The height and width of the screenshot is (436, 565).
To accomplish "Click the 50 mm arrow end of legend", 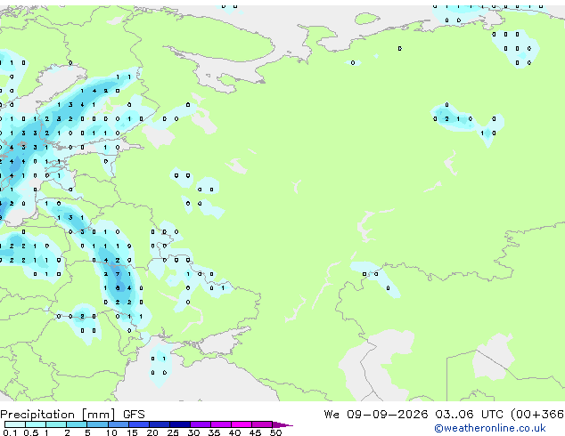I will [x=282, y=424].
